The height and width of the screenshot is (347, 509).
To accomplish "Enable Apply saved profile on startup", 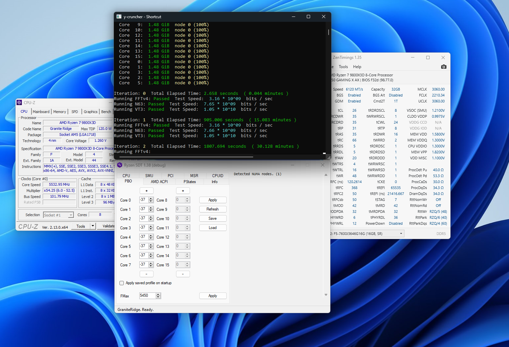I will point(122,283).
